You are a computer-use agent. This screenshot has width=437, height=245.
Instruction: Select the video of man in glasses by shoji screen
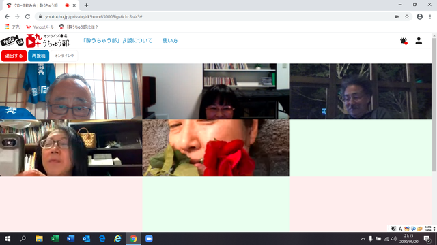(71, 91)
